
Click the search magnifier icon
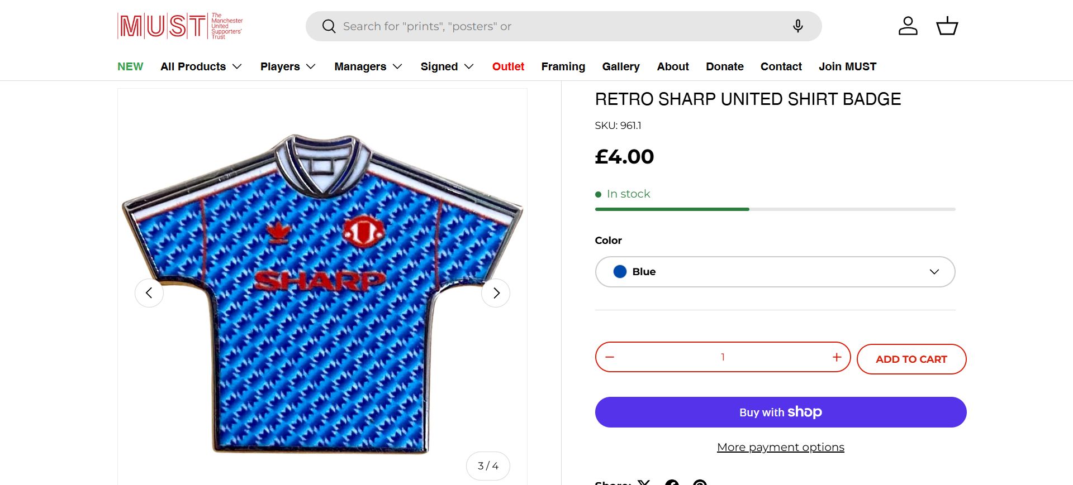[x=329, y=26]
